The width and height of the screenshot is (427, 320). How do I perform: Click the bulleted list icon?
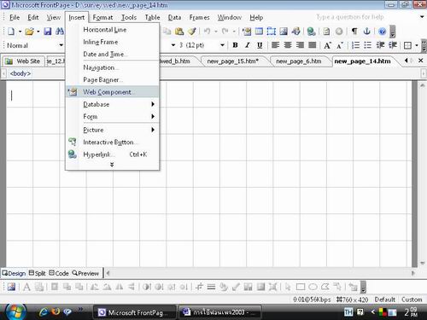coord(368,45)
